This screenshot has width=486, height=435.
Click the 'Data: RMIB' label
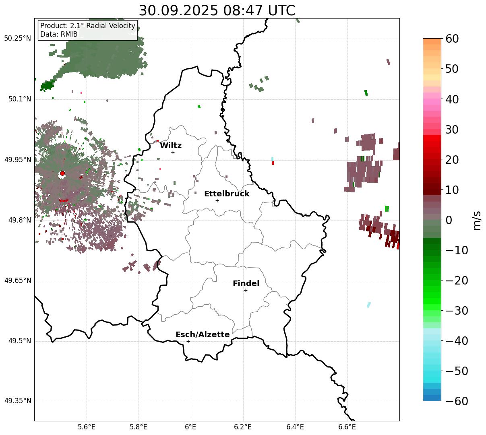[59, 35]
